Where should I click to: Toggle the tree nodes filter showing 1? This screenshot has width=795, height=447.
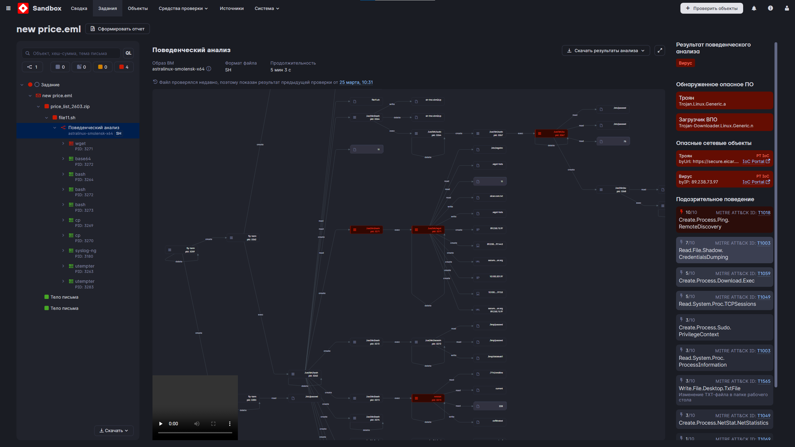(32, 67)
